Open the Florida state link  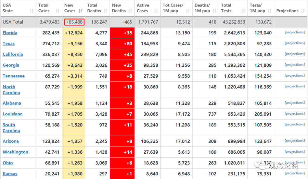tap(10, 33)
